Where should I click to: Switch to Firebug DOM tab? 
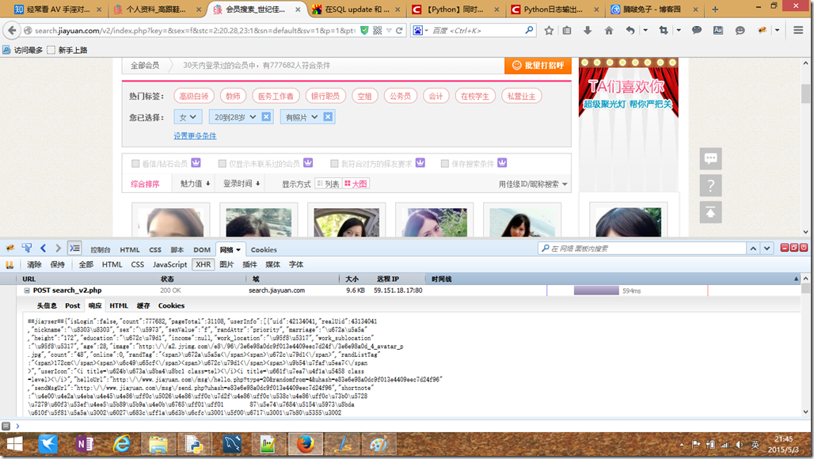coord(202,250)
